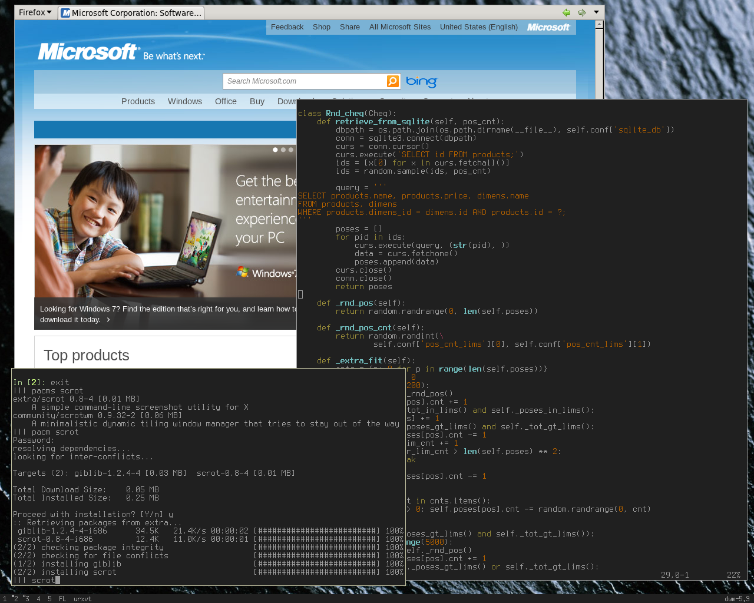The width and height of the screenshot is (754, 603).
Task: Open the All Microsoft Sites link
Action: point(399,27)
